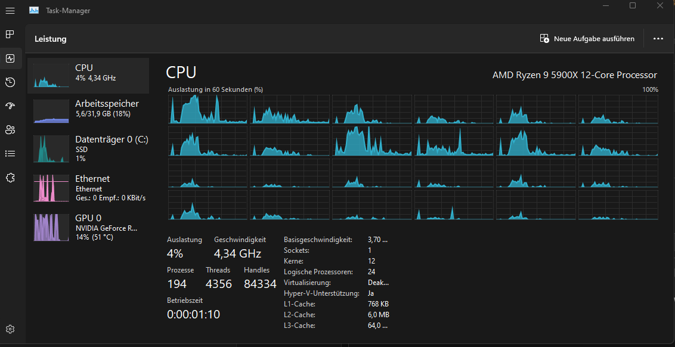Open the Users page icon in sidebar

point(10,129)
